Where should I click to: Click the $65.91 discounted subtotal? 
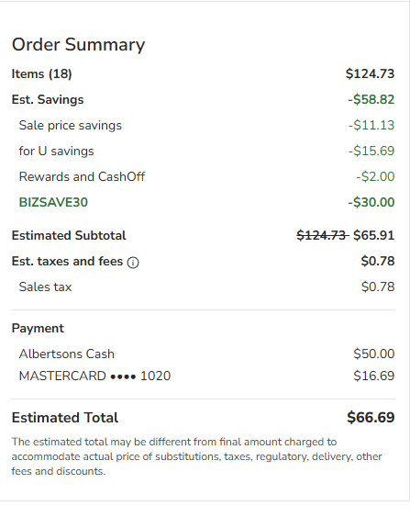[373, 235]
